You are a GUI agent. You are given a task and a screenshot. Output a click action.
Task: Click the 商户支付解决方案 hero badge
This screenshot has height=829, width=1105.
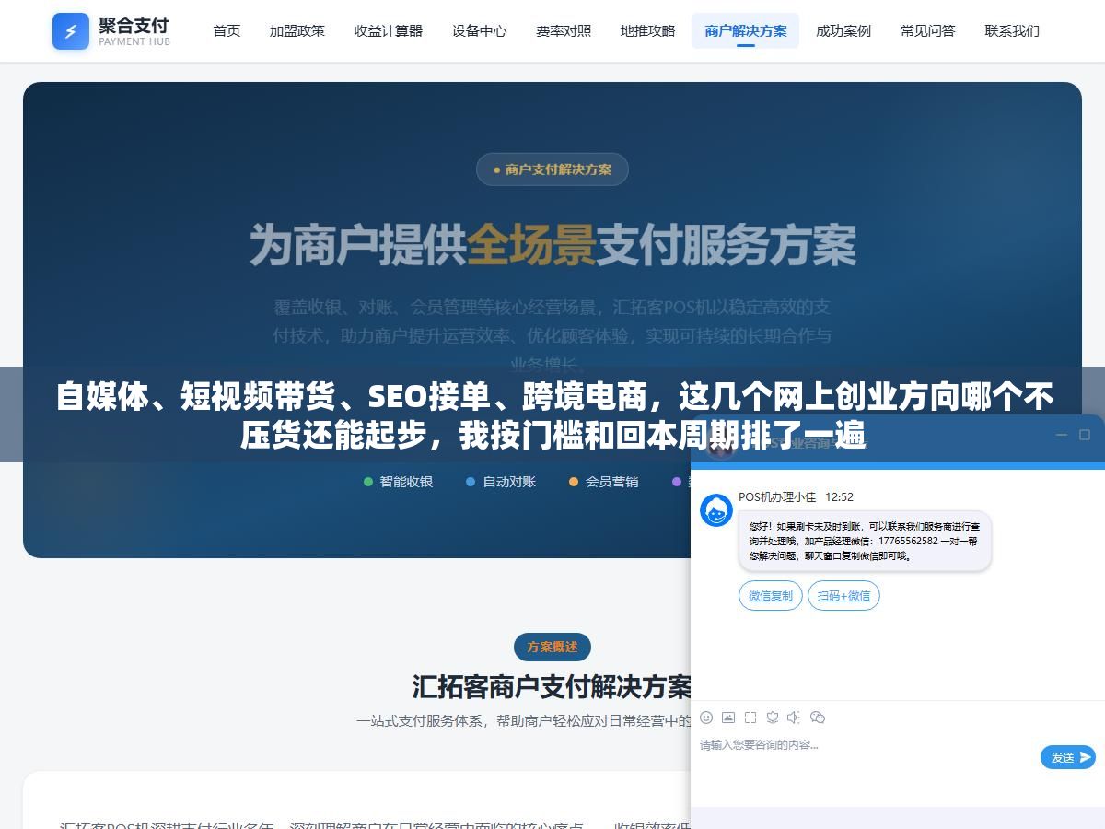click(x=552, y=169)
